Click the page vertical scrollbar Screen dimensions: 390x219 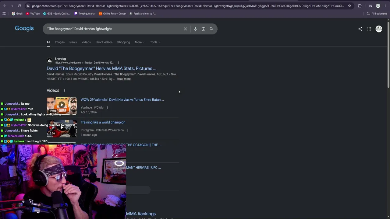tap(388, 55)
